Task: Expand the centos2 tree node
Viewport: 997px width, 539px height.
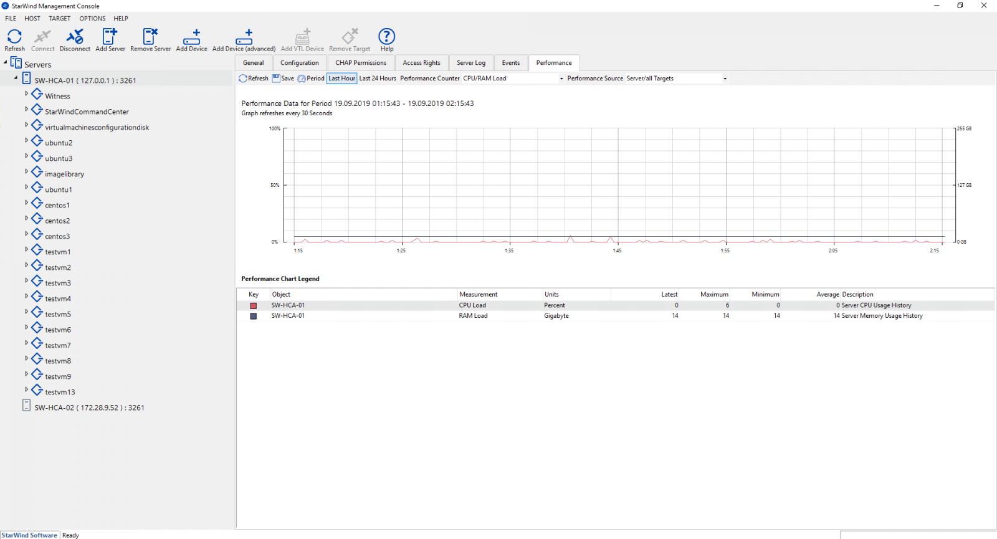Action: [26, 218]
